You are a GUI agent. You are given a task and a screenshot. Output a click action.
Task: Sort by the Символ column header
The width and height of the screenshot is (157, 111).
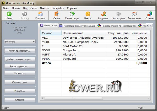point(51,33)
